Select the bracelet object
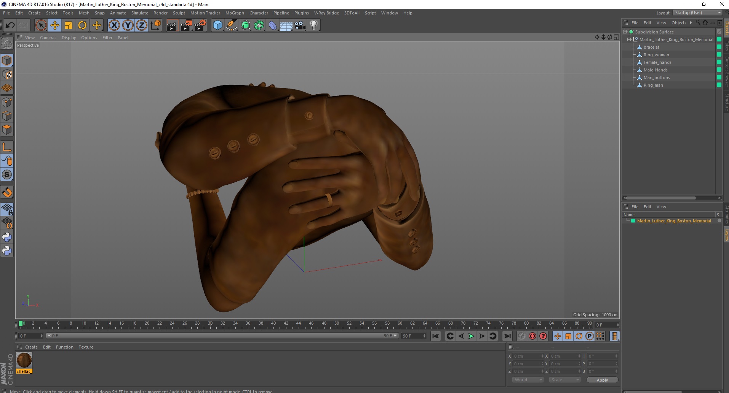 tap(651, 47)
